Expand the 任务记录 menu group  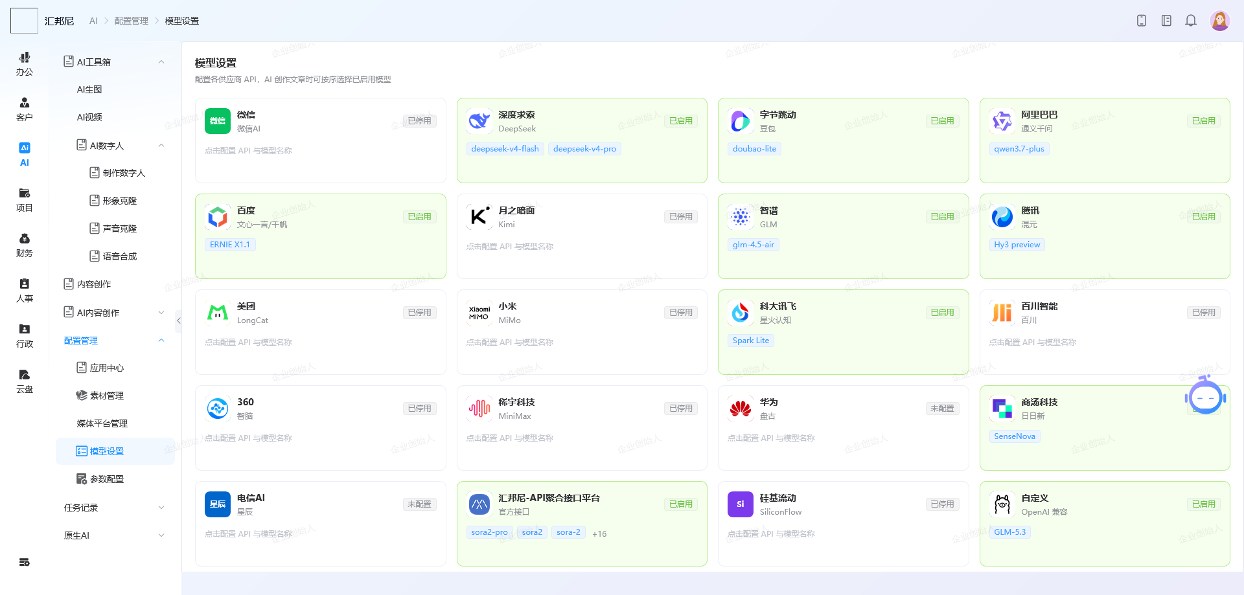tap(161, 508)
